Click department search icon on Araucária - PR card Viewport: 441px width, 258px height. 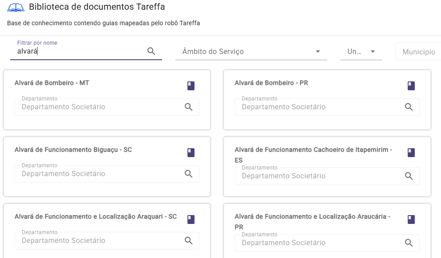pyautogui.click(x=409, y=243)
